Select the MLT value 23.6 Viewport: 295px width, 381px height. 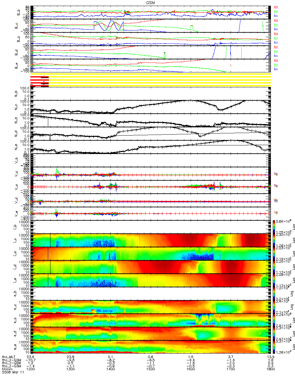pyautogui.click(x=31, y=357)
